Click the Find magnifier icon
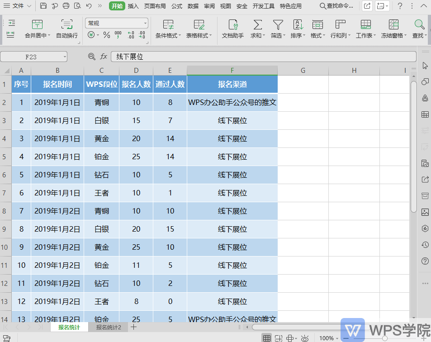Screen dimensions: 431x342 coord(419,24)
